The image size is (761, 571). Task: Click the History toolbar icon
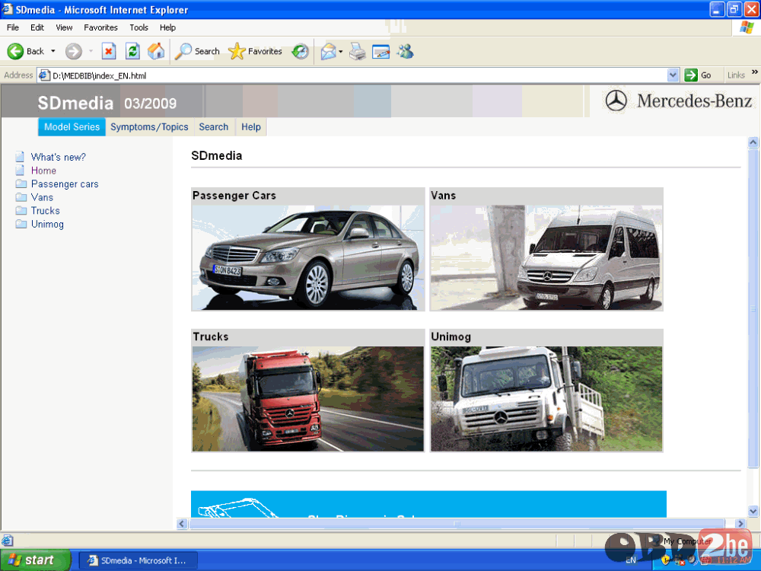tap(301, 51)
